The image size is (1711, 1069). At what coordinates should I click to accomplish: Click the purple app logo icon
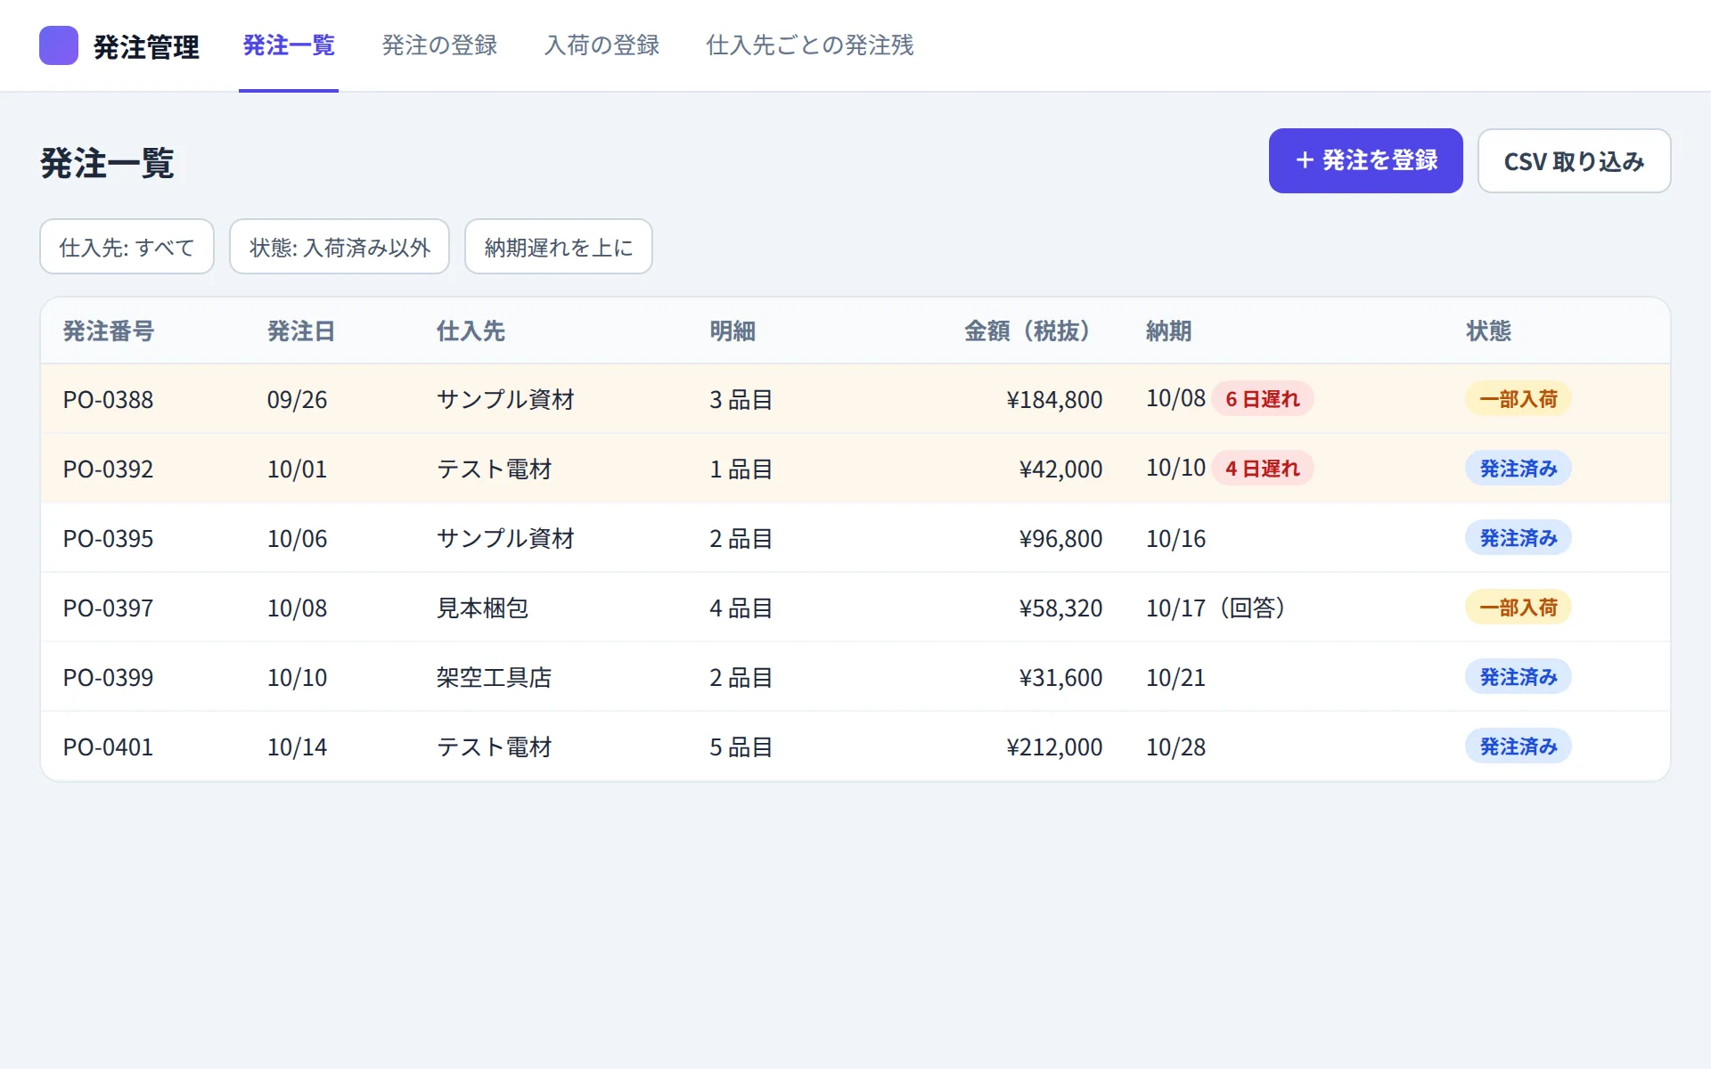coord(59,45)
